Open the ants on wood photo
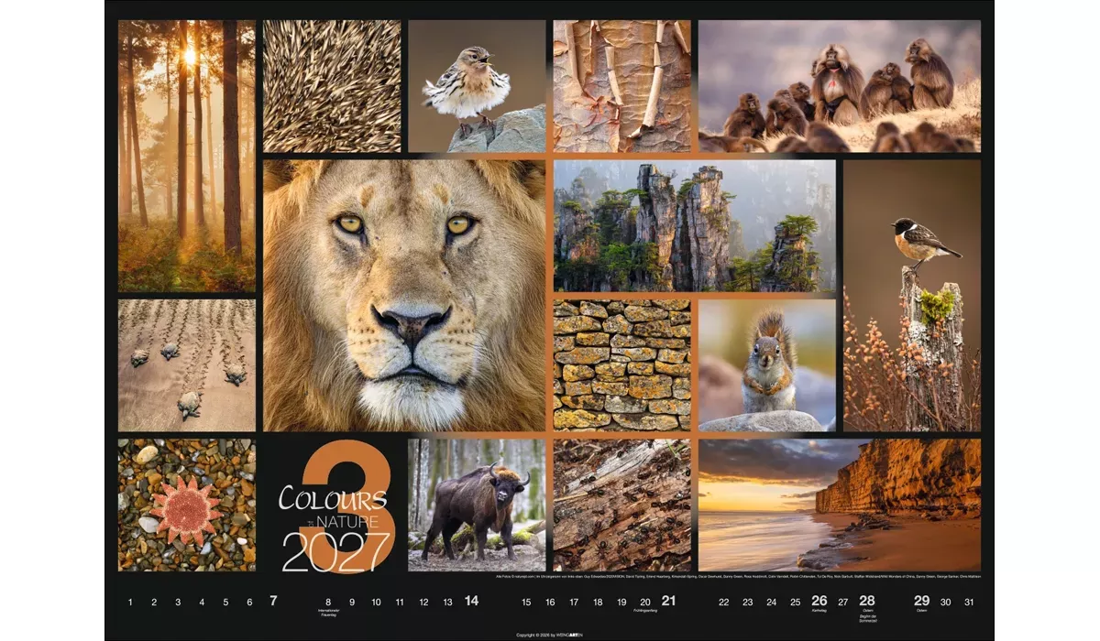This screenshot has width=1100, height=641. coord(621,505)
